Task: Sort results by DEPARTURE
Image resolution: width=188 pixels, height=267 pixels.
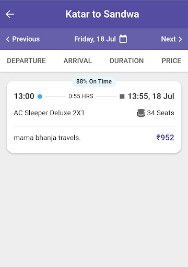Action: (x=26, y=61)
